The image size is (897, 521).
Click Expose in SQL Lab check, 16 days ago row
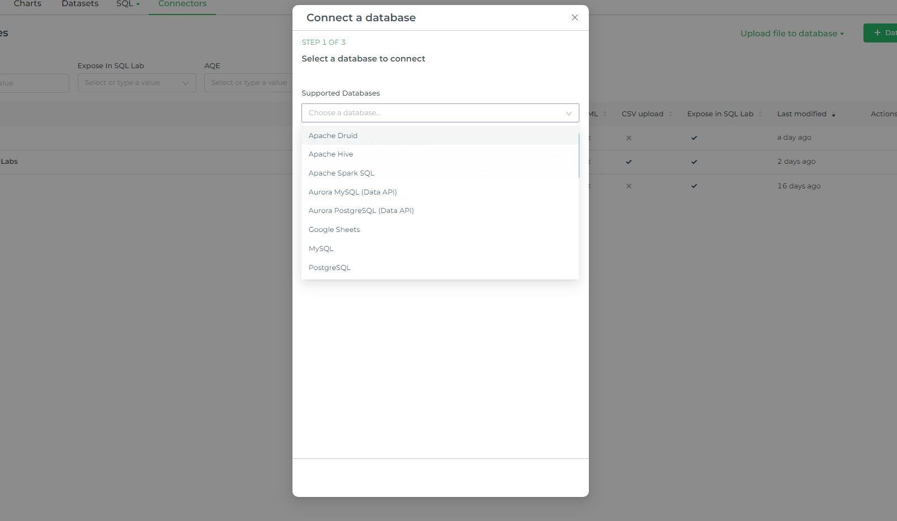[x=694, y=186]
